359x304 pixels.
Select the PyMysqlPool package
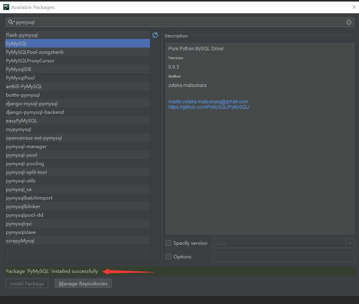coord(78,78)
